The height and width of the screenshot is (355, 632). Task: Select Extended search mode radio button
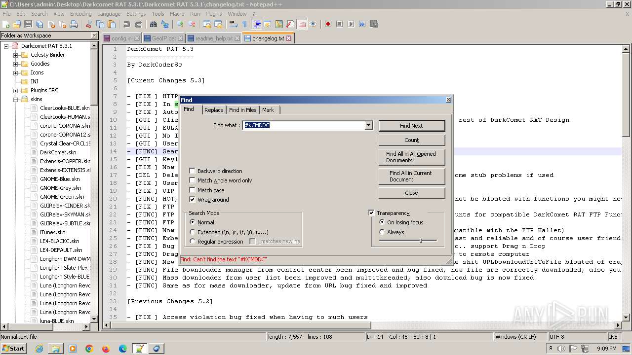tap(193, 232)
